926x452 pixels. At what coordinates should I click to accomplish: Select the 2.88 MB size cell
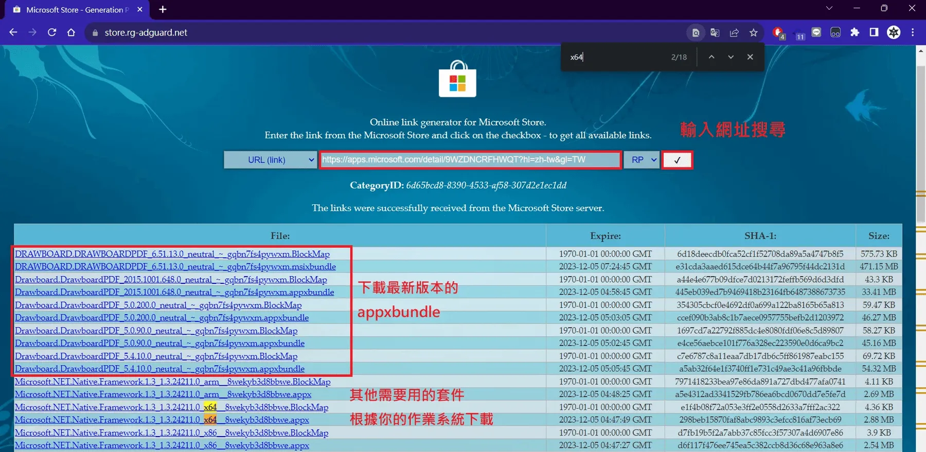click(x=879, y=420)
